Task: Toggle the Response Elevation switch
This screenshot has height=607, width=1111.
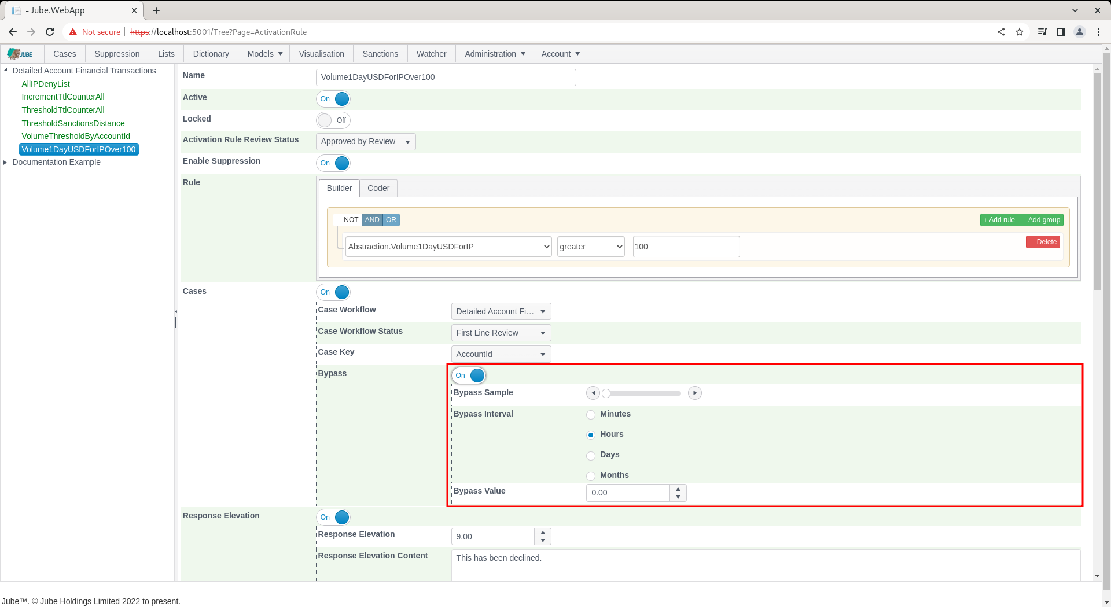Action: (x=334, y=517)
